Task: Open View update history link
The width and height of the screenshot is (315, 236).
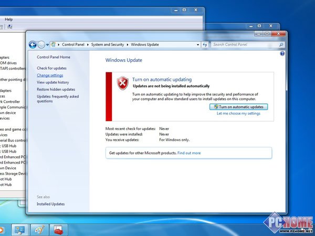Action: pos(53,82)
